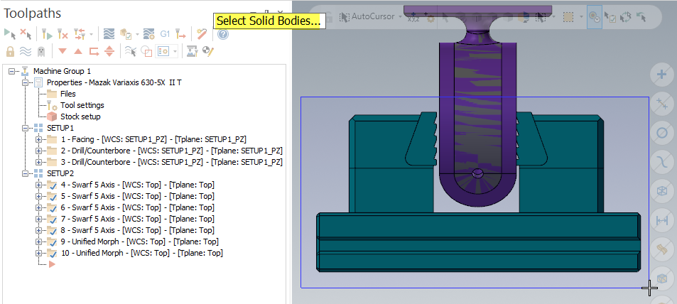Viewport: 677px width, 304px height.
Task: Regenerate all selected operations
Action: click(x=47, y=33)
